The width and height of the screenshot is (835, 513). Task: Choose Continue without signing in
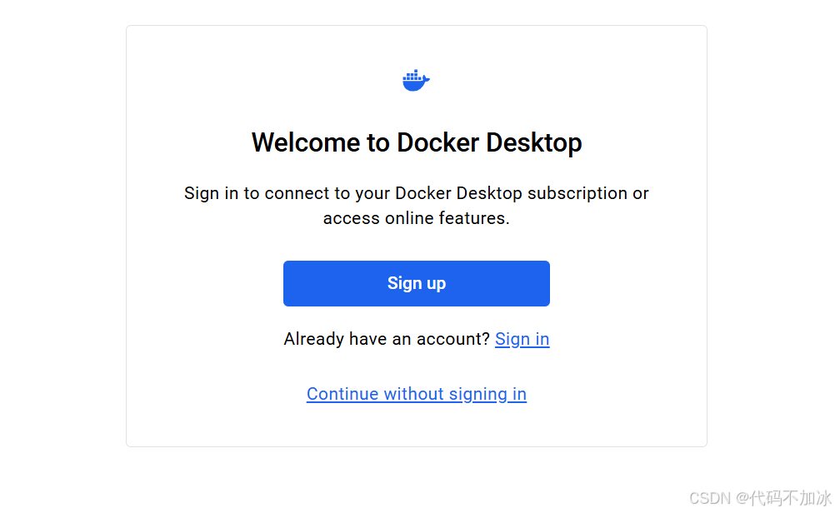(x=417, y=394)
